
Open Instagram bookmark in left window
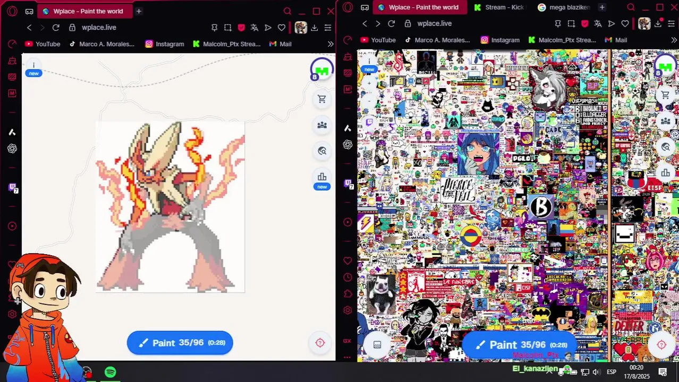(x=165, y=44)
